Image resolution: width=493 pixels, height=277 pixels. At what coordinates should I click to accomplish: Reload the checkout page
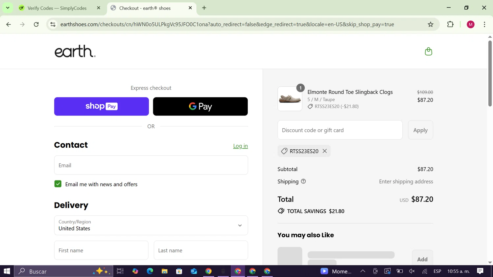click(x=36, y=24)
